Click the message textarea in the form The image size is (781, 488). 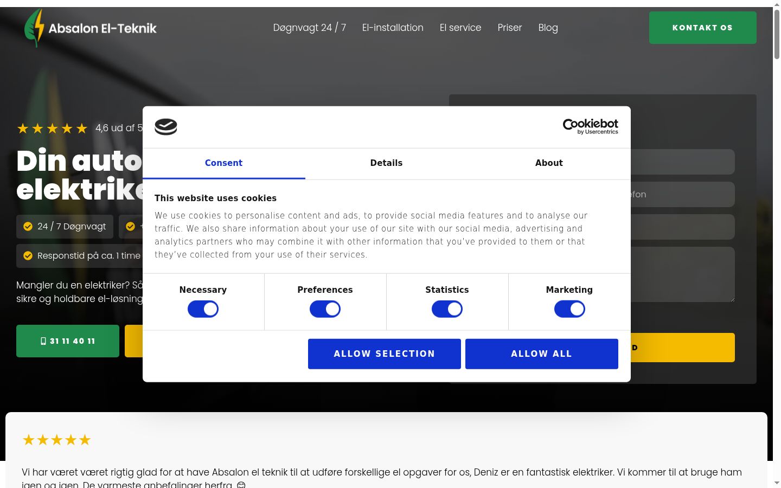[683, 274]
